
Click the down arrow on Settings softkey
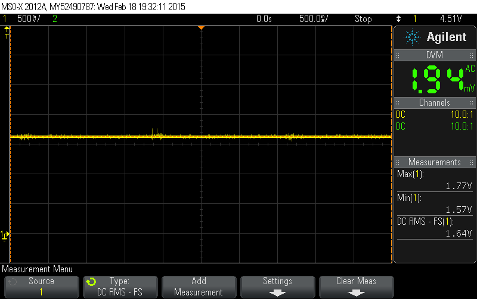pos(277,293)
